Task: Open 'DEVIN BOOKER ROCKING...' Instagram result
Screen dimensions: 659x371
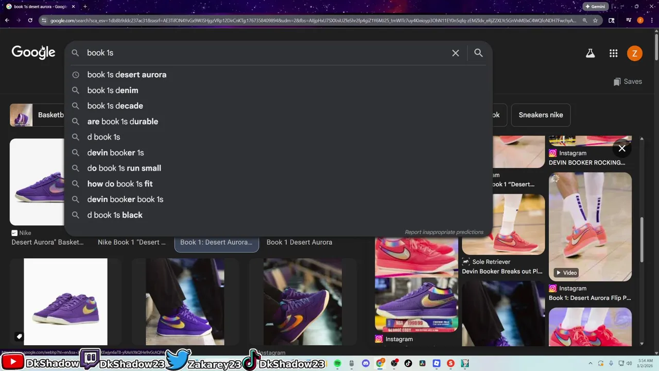Action: [587, 162]
